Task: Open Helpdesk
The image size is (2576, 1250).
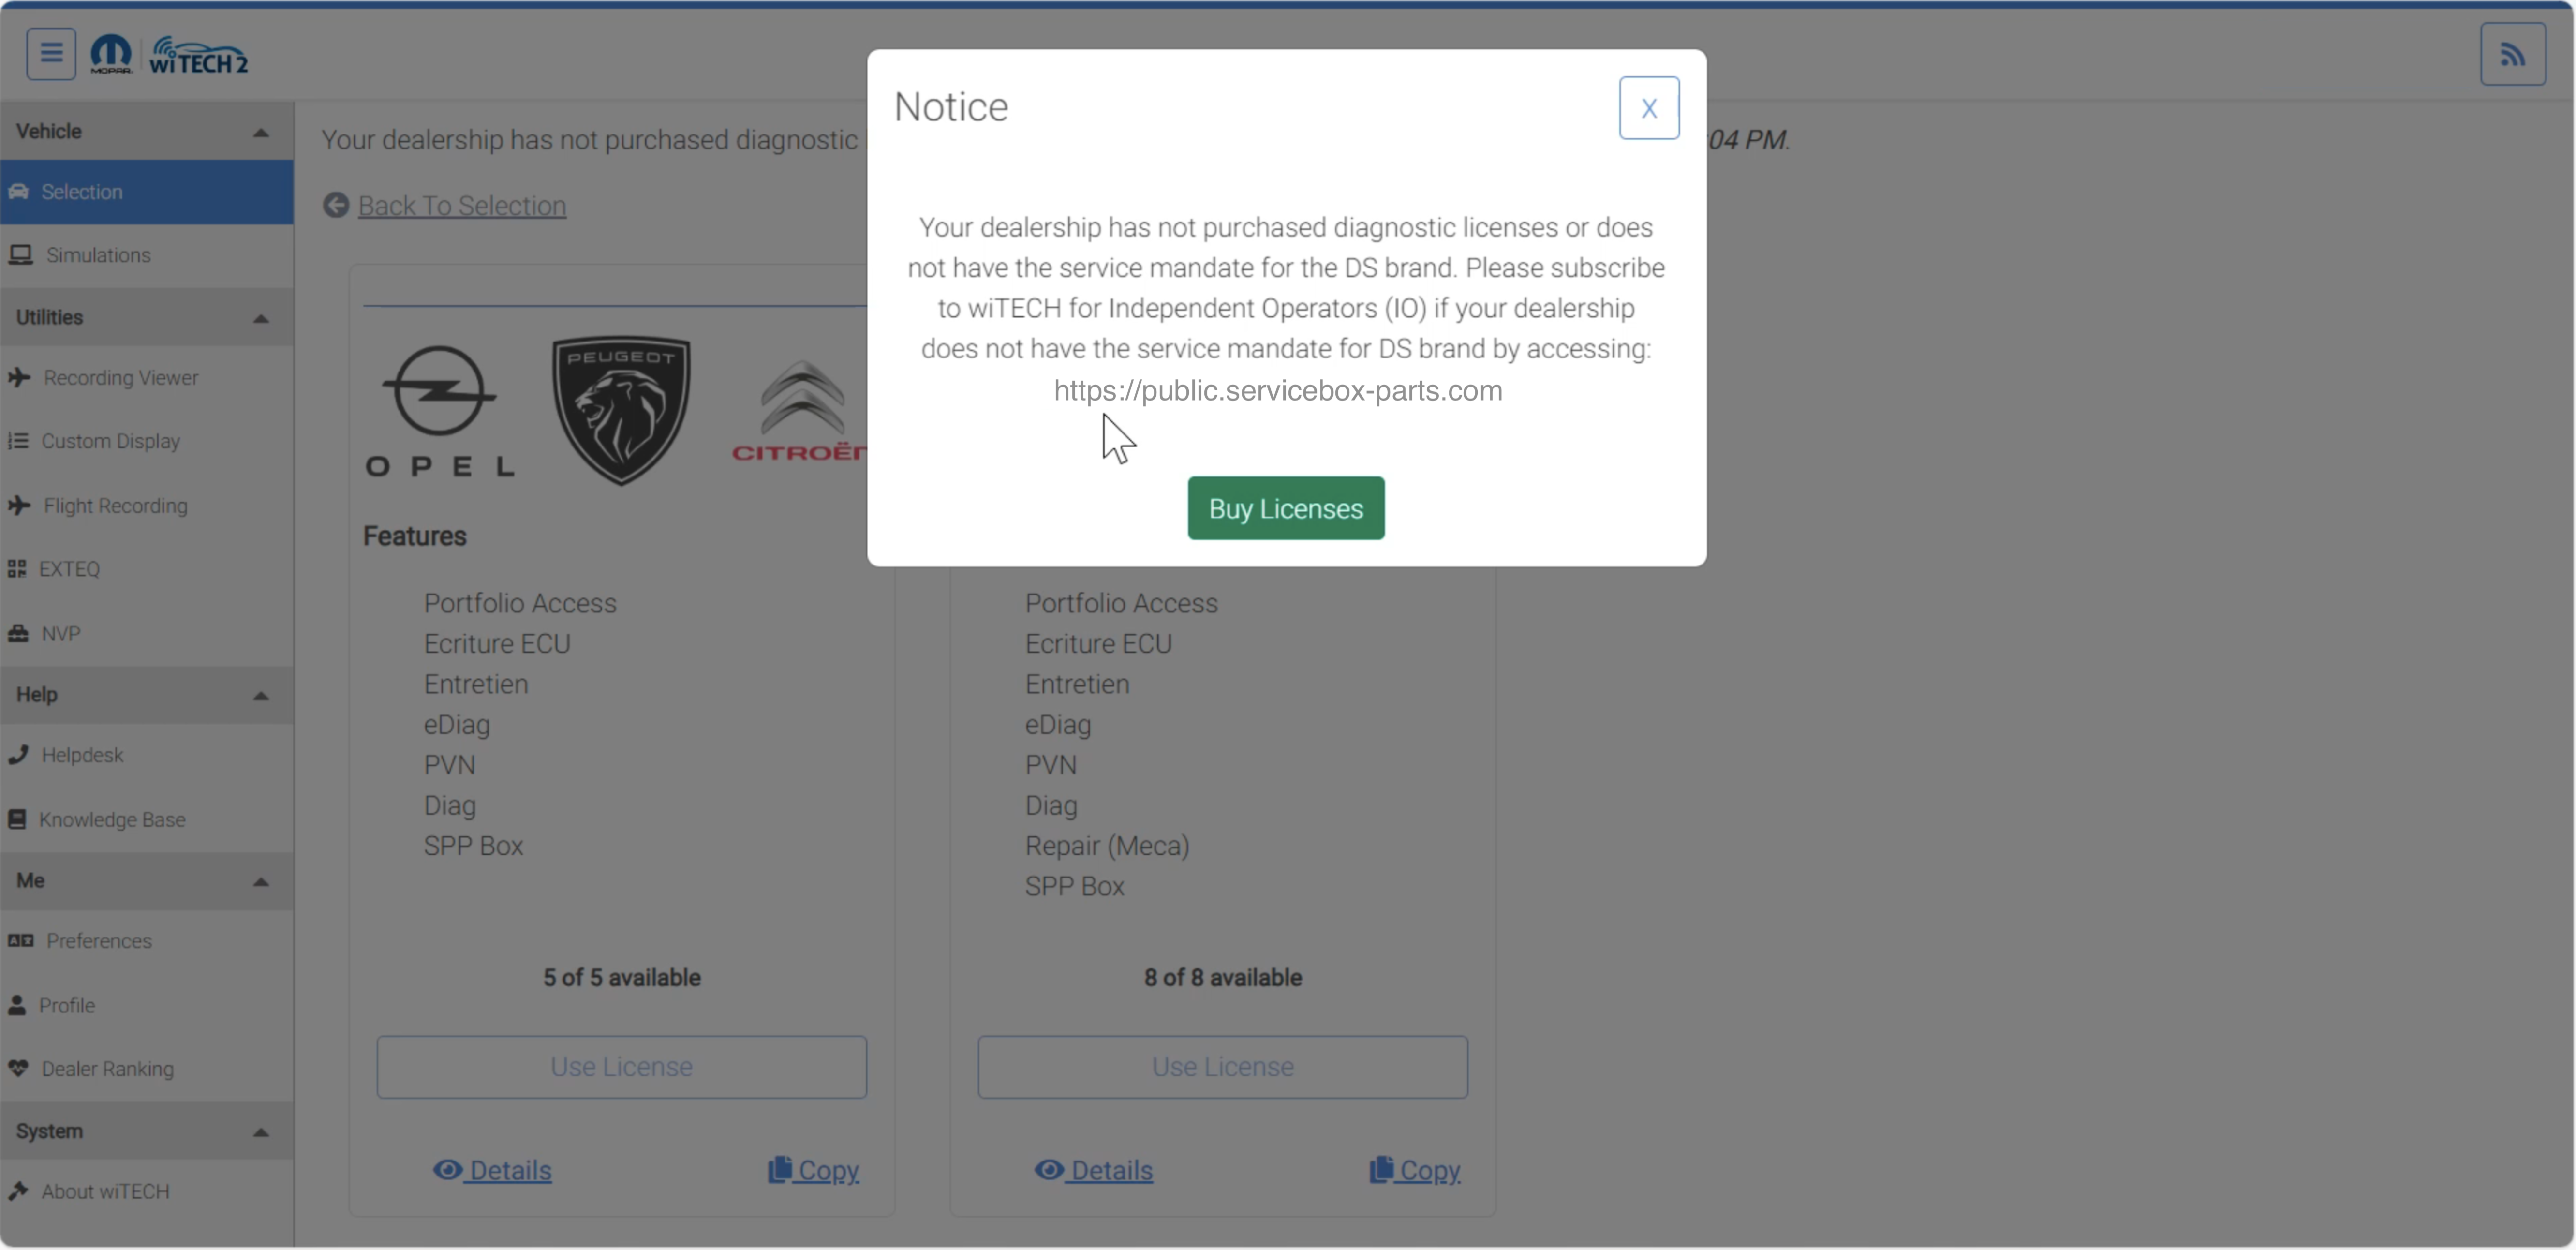Action: [147, 755]
